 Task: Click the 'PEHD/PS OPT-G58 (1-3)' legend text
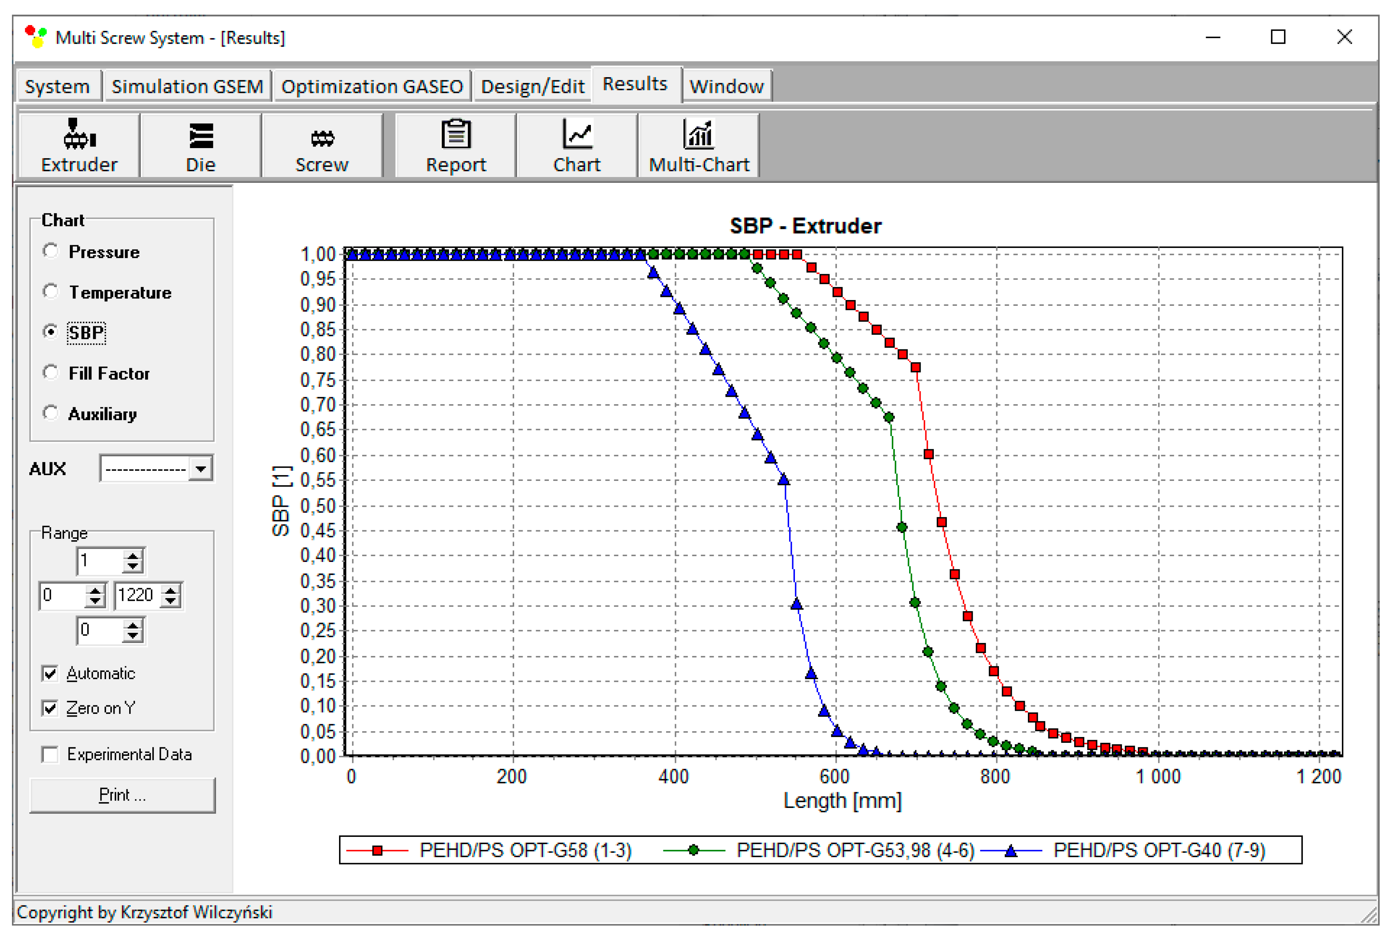(525, 850)
